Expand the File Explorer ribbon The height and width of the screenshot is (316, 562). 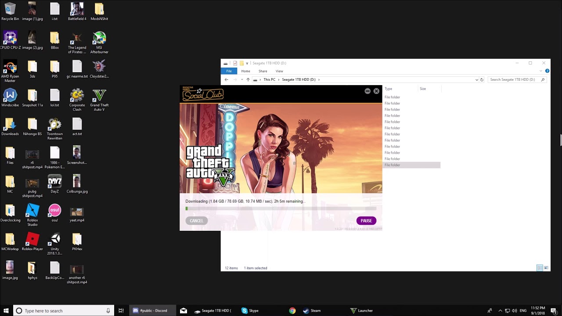click(542, 71)
